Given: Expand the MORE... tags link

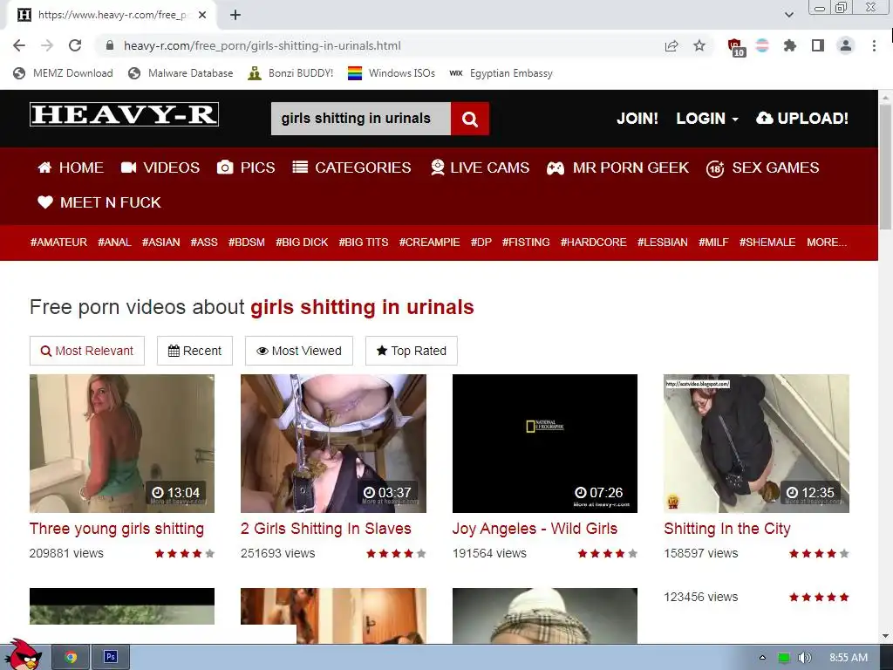Looking at the screenshot, I should (x=827, y=243).
